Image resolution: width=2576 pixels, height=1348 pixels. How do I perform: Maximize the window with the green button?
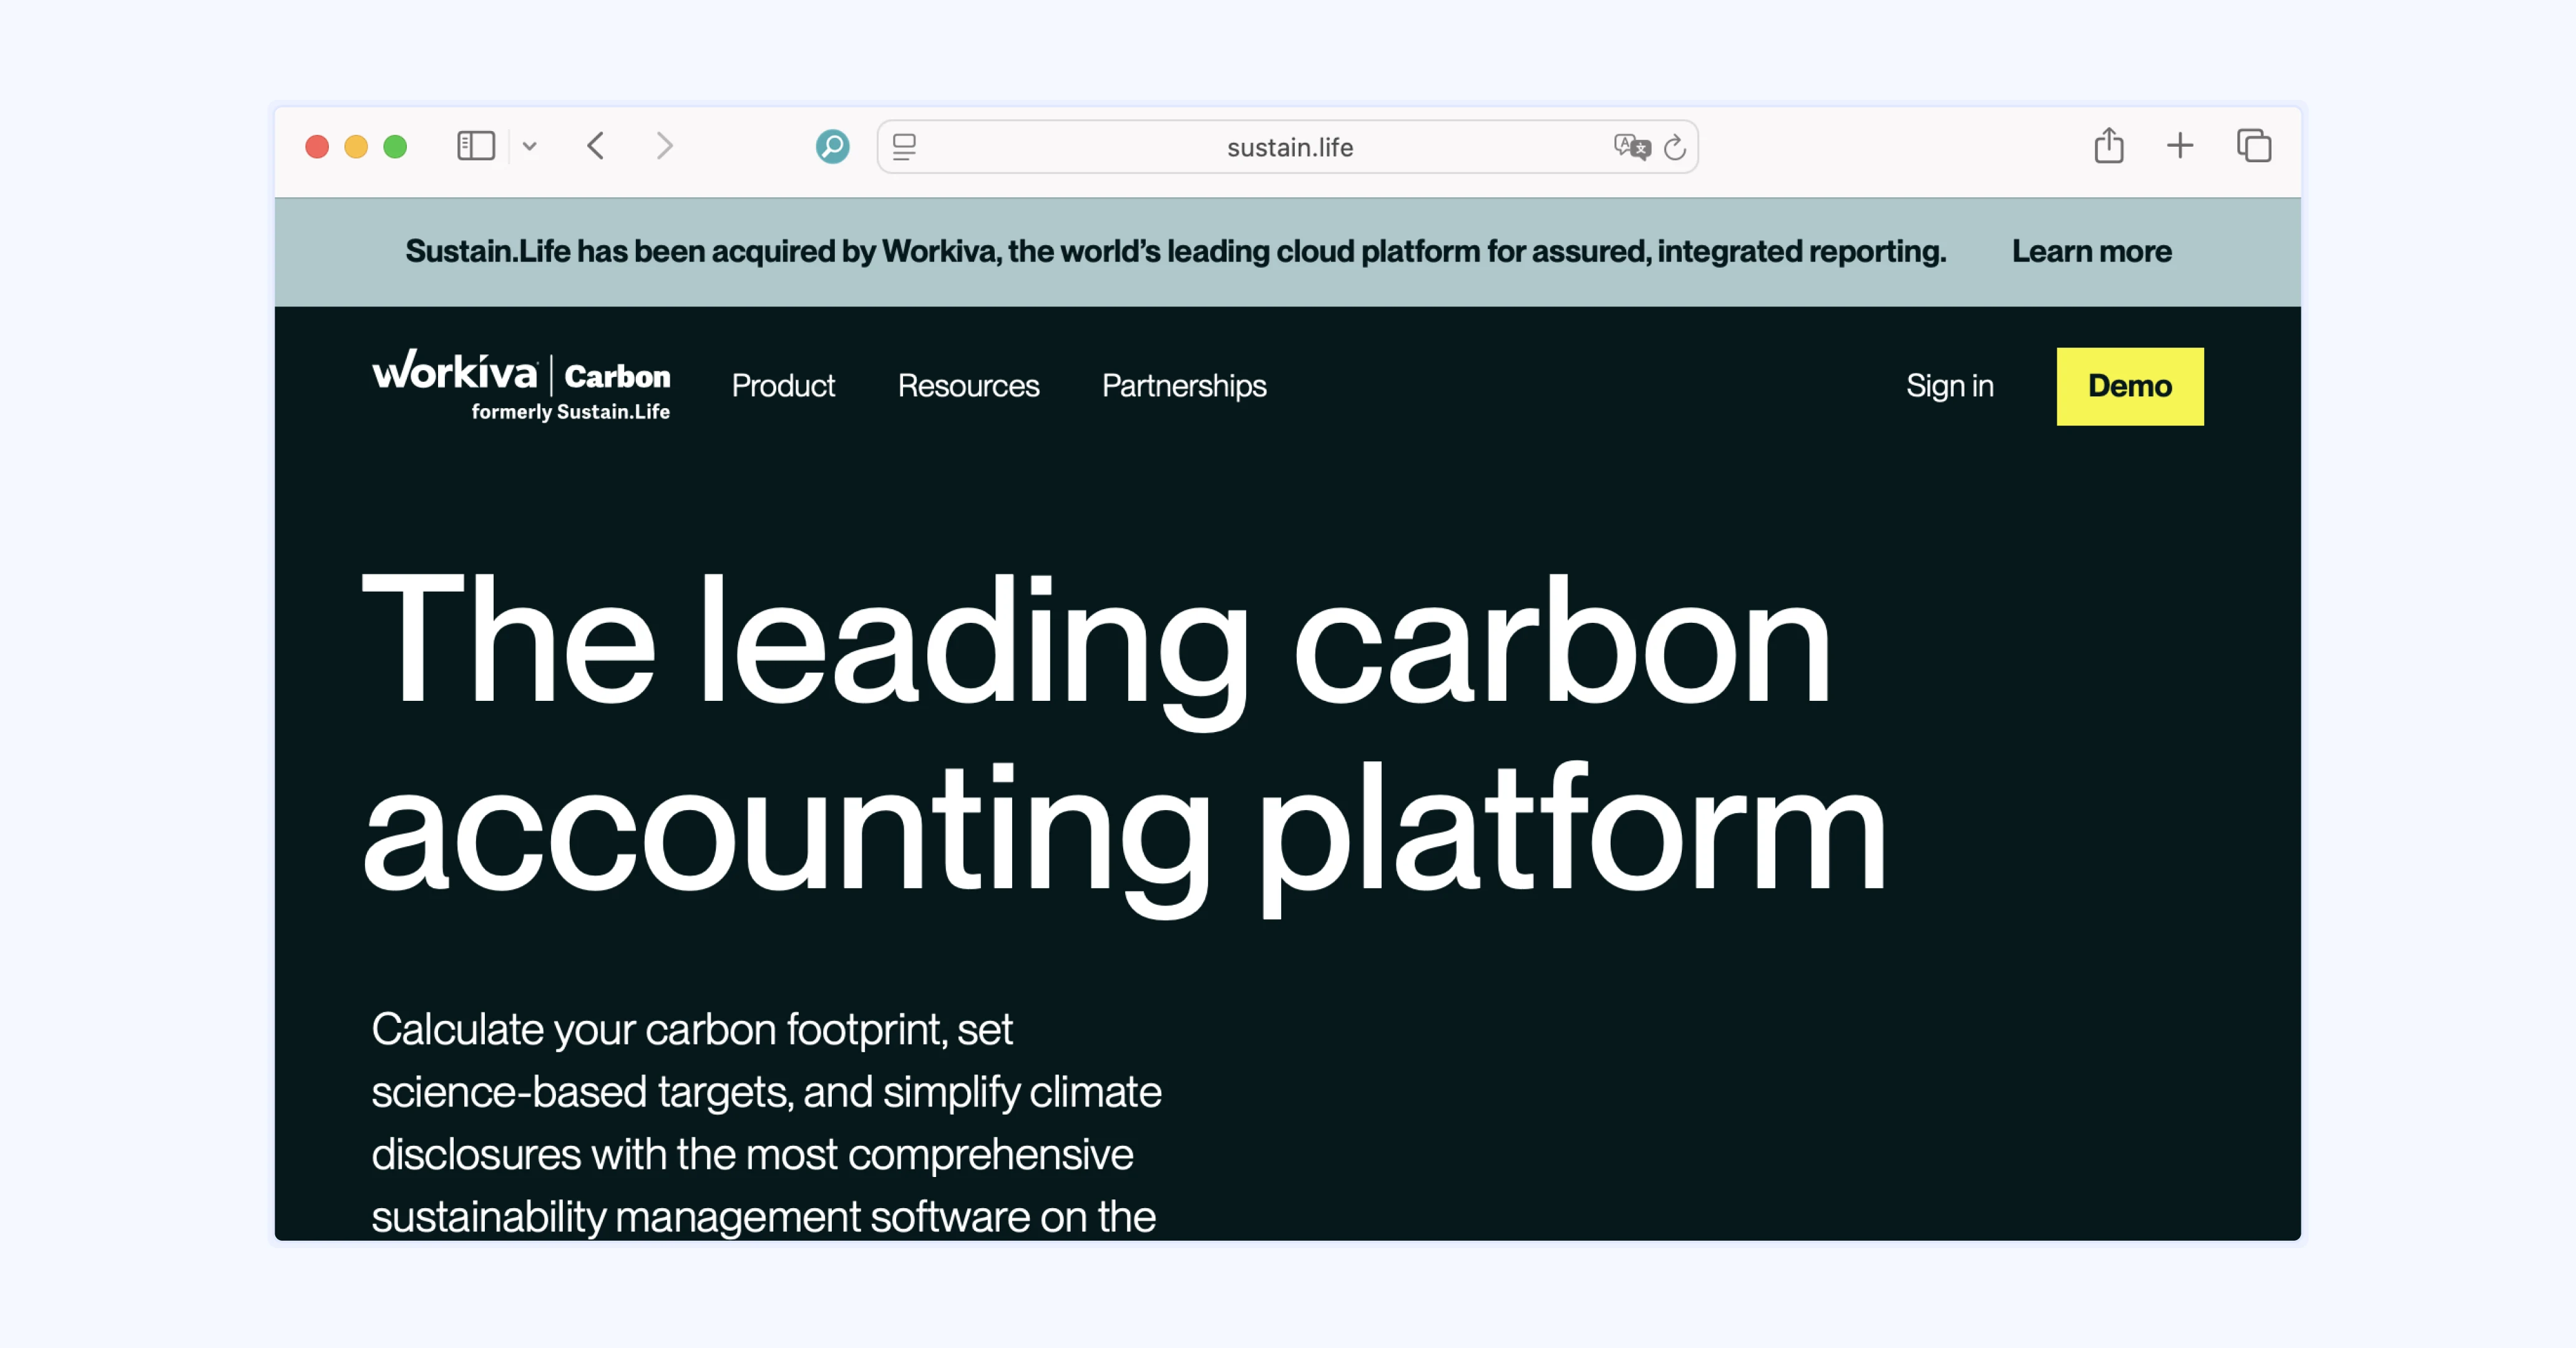(x=395, y=147)
